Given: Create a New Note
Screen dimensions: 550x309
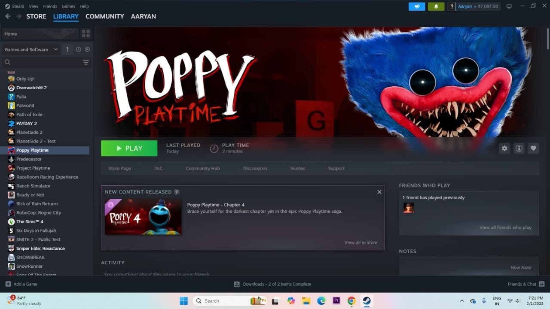Looking at the screenshot, I should tap(521, 267).
